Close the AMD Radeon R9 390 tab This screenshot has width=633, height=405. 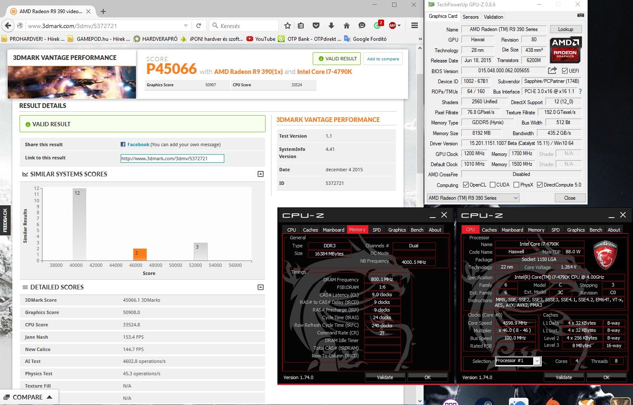point(88,11)
